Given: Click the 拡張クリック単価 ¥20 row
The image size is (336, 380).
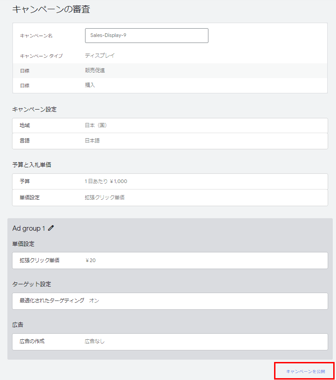Looking at the screenshot, I should [x=170, y=260].
